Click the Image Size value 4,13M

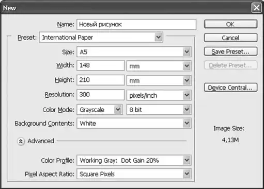pos(230,140)
